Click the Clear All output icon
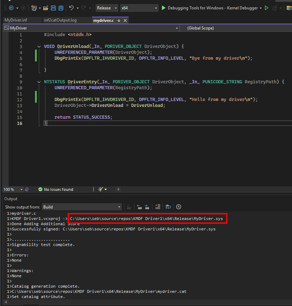This screenshot has height=306, width=292. click(x=158, y=207)
